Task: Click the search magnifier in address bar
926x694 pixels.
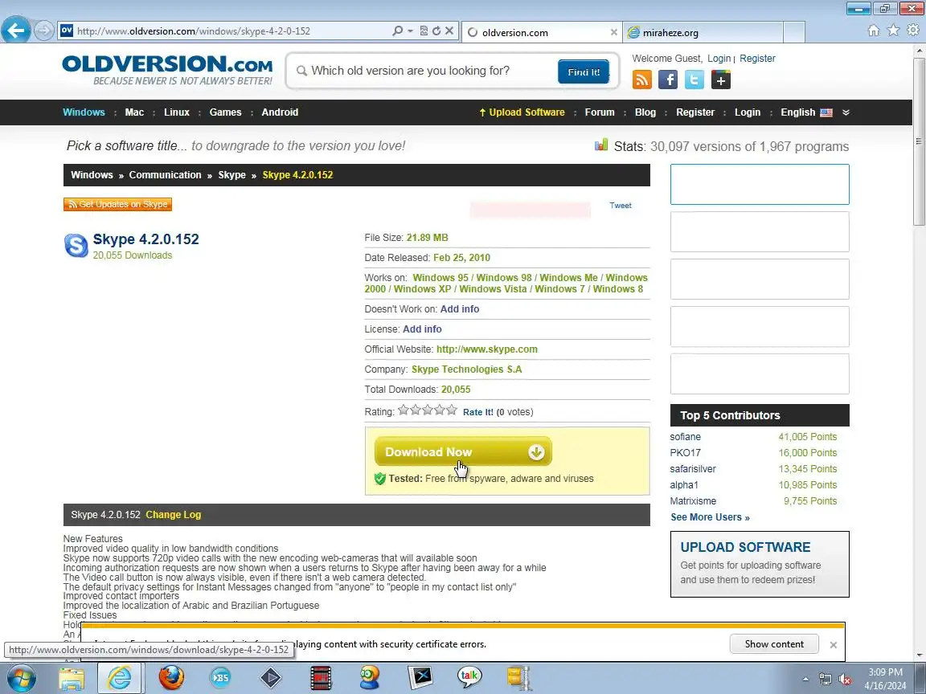Action: click(397, 31)
